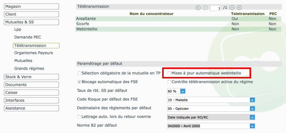The image size is (286, 133).
Task: Click the page number input field
Action: click(215, 8)
